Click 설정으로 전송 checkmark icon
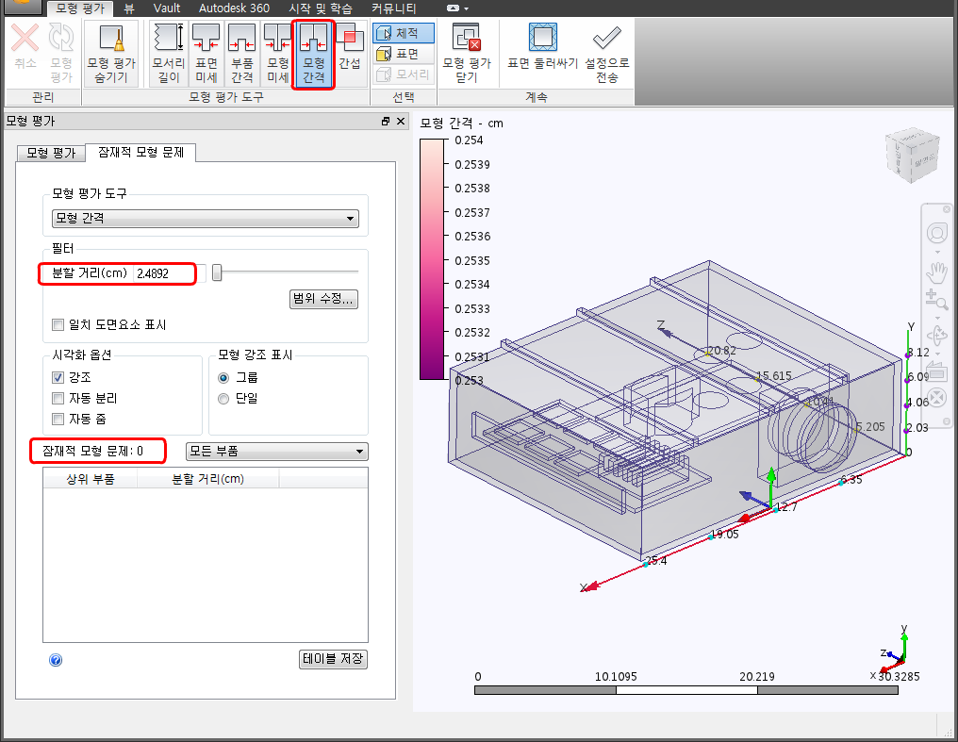This screenshot has height=742, width=958. [x=606, y=38]
